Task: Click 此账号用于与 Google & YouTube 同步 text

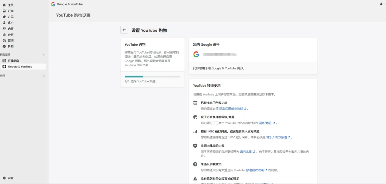Action: coord(219,68)
